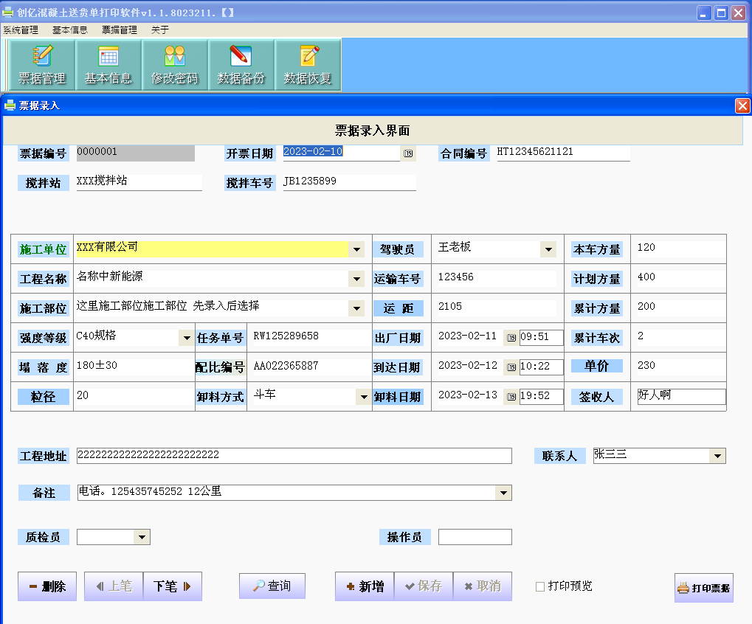
Task: Click the 配比编号 field AA022365887
Action: [x=311, y=367]
